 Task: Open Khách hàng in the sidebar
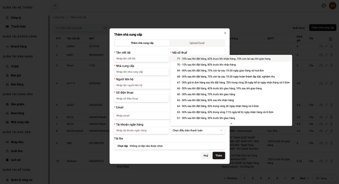pos(19,47)
